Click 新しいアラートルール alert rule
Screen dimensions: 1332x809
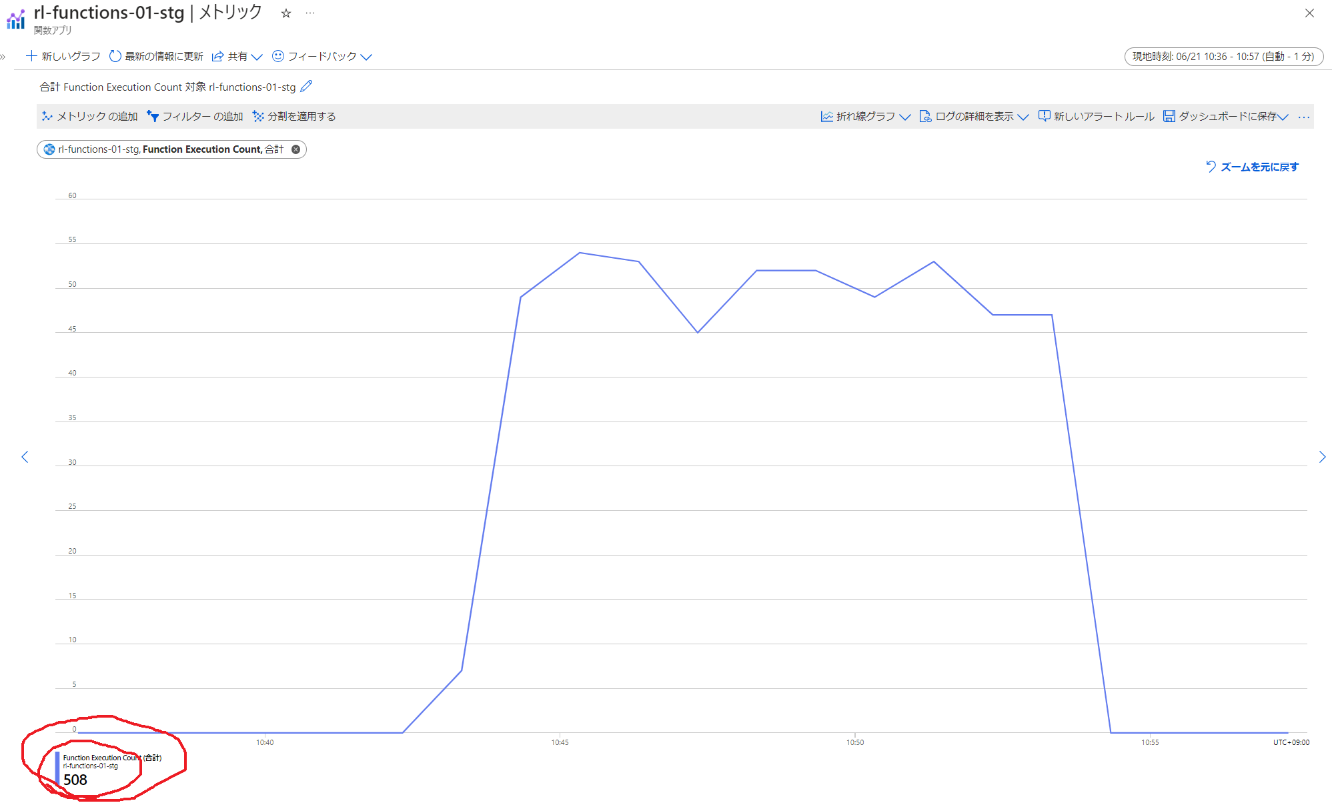tap(1096, 116)
